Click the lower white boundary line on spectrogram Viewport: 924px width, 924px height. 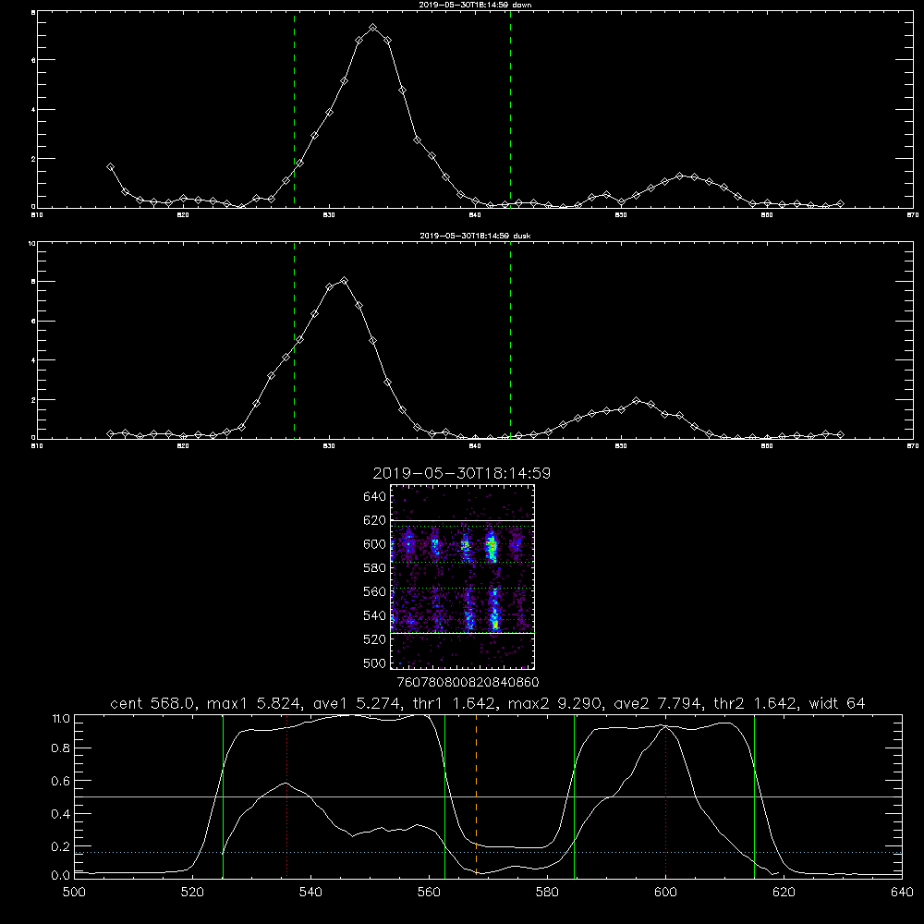click(463, 634)
